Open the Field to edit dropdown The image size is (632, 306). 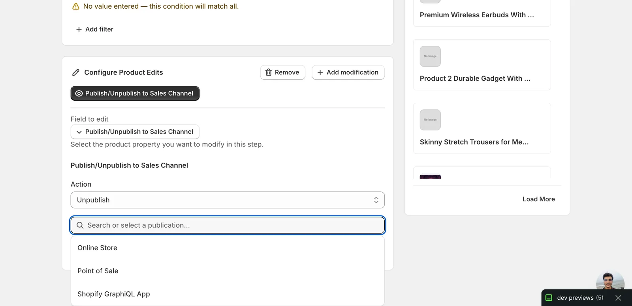tap(135, 132)
